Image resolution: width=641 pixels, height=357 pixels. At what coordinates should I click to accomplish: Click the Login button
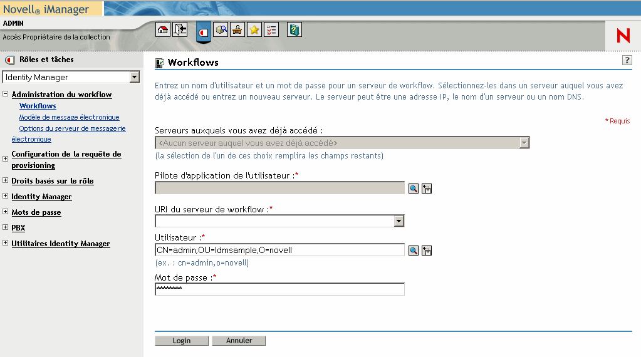[x=182, y=341]
